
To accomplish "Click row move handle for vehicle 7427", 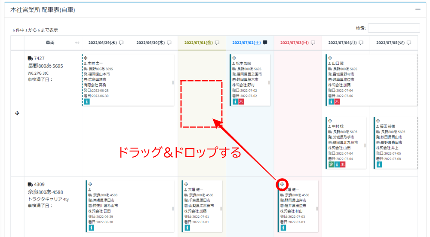I will [17, 113].
